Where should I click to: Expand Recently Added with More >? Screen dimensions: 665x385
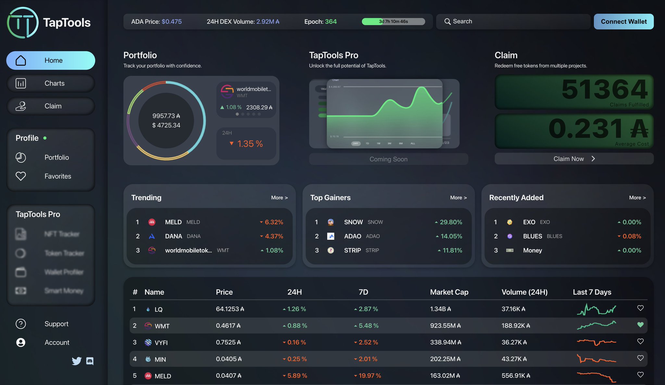tap(637, 198)
